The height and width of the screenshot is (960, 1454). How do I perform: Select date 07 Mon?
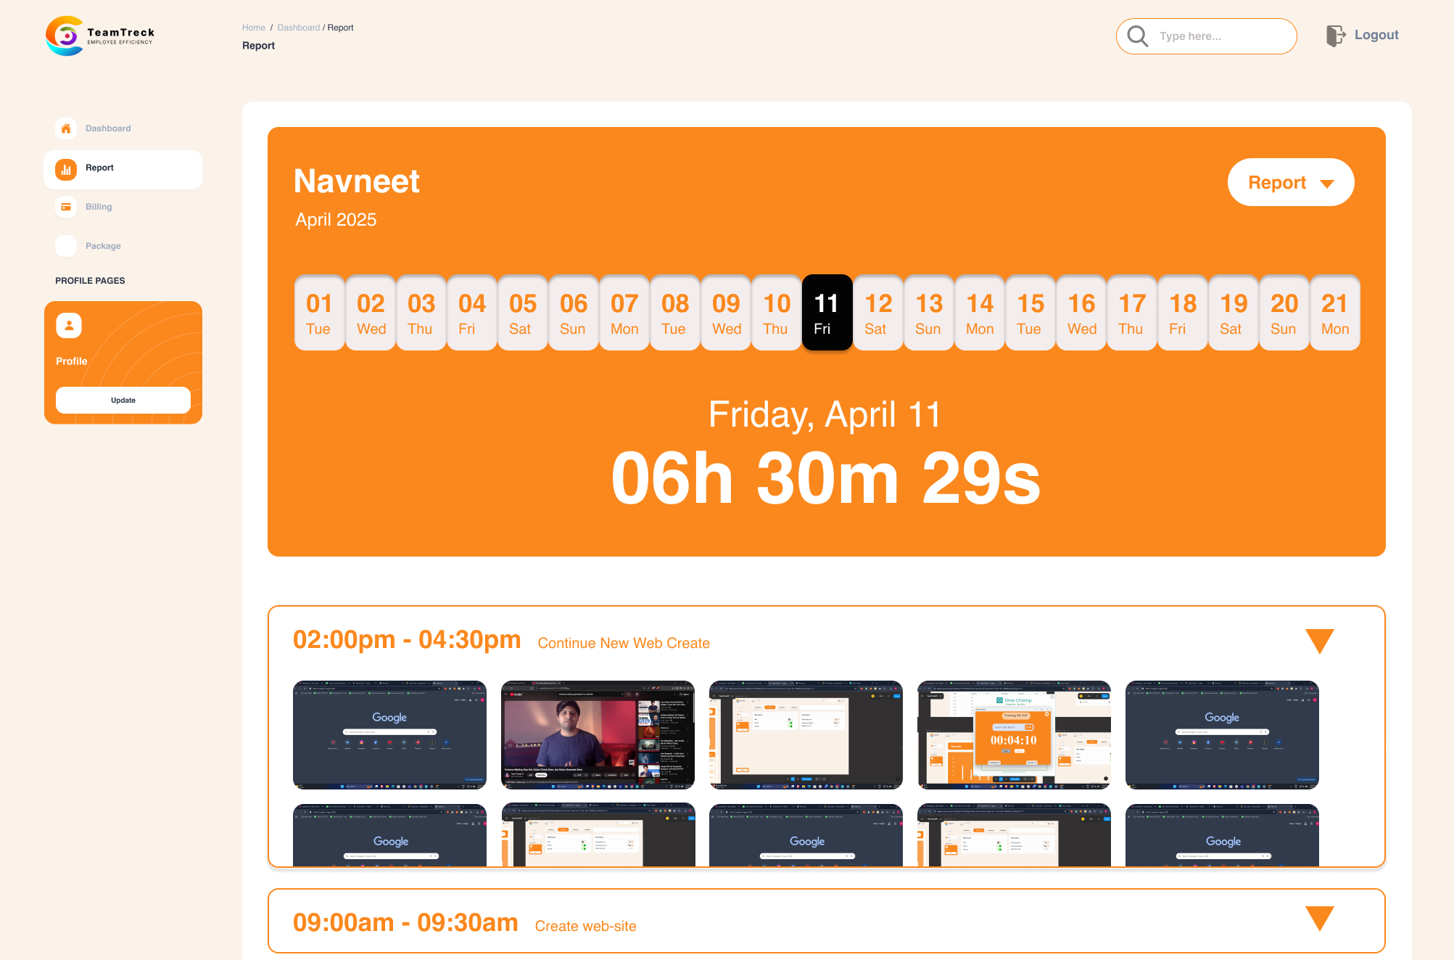[x=624, y=313]
